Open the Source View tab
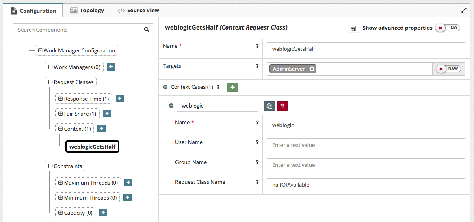474x222 pixels. point(139,10)
